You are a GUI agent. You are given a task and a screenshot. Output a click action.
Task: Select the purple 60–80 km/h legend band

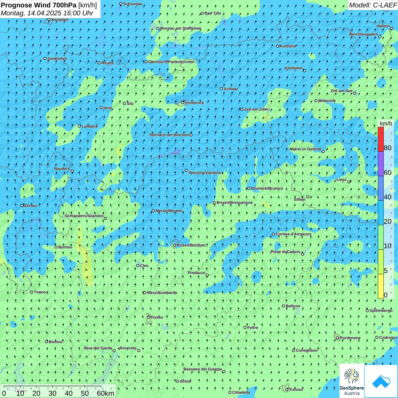(381, 164)
